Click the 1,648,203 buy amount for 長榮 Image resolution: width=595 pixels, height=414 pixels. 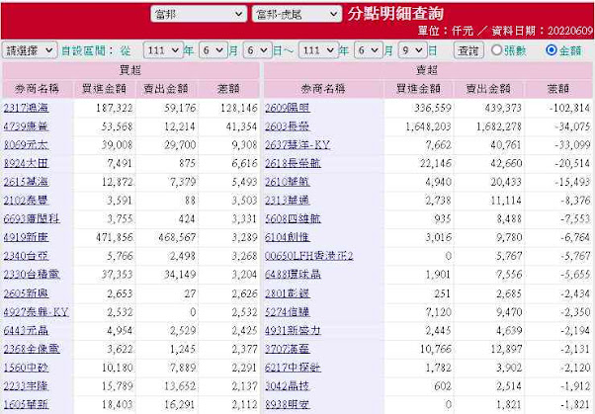428,126
